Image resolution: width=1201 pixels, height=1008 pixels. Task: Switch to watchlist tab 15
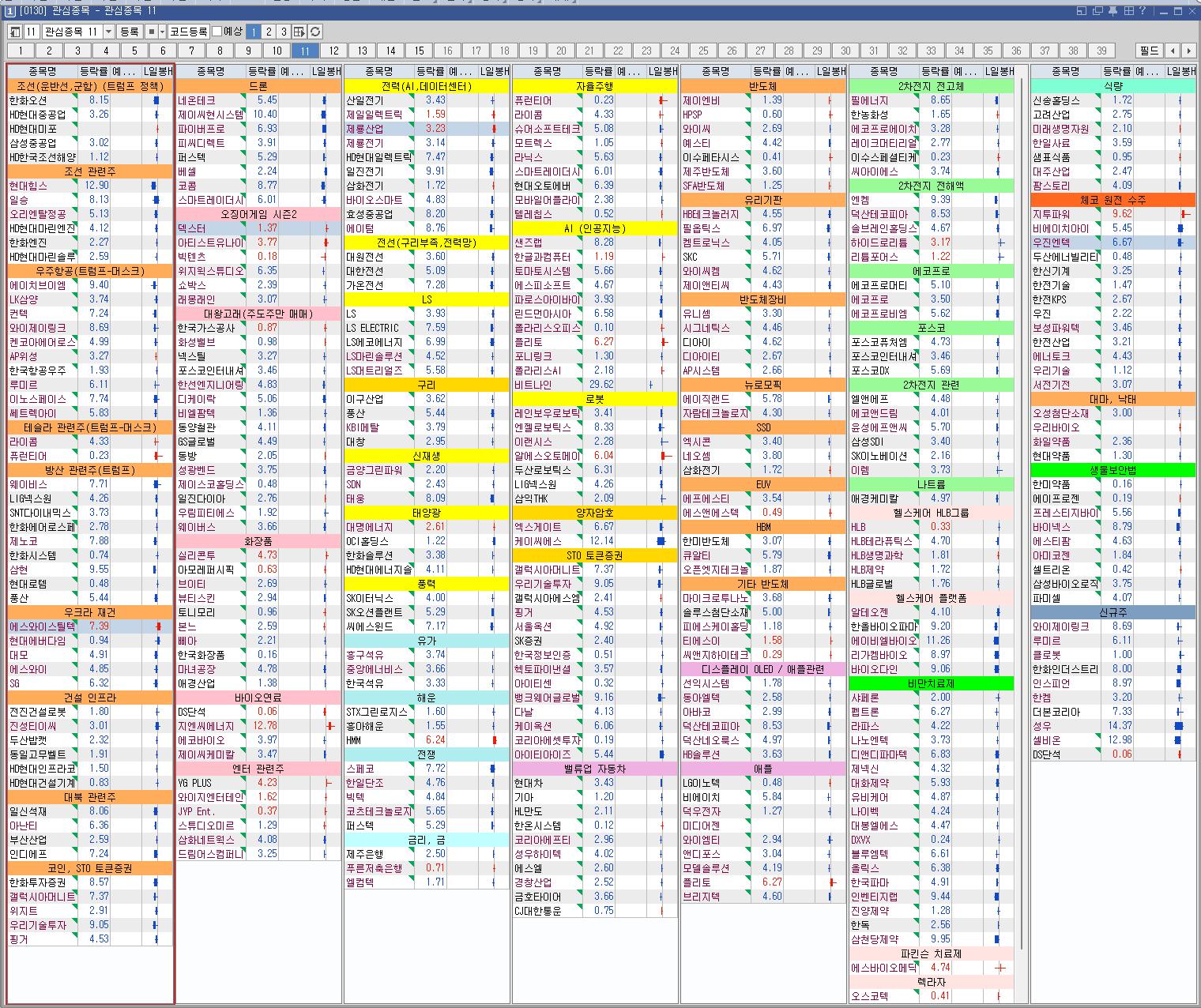coord(419,51)
